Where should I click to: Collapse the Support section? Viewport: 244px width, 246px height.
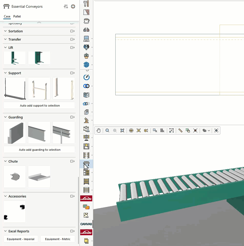point(5,73)
